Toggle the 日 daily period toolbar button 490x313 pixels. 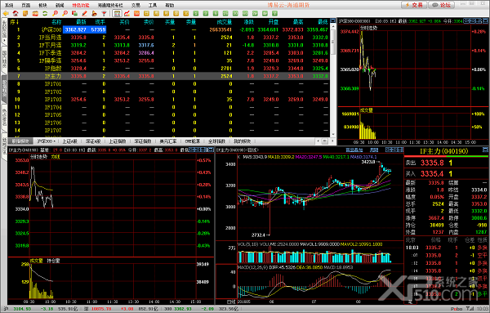pyautogui.click(x=146, y=13)
